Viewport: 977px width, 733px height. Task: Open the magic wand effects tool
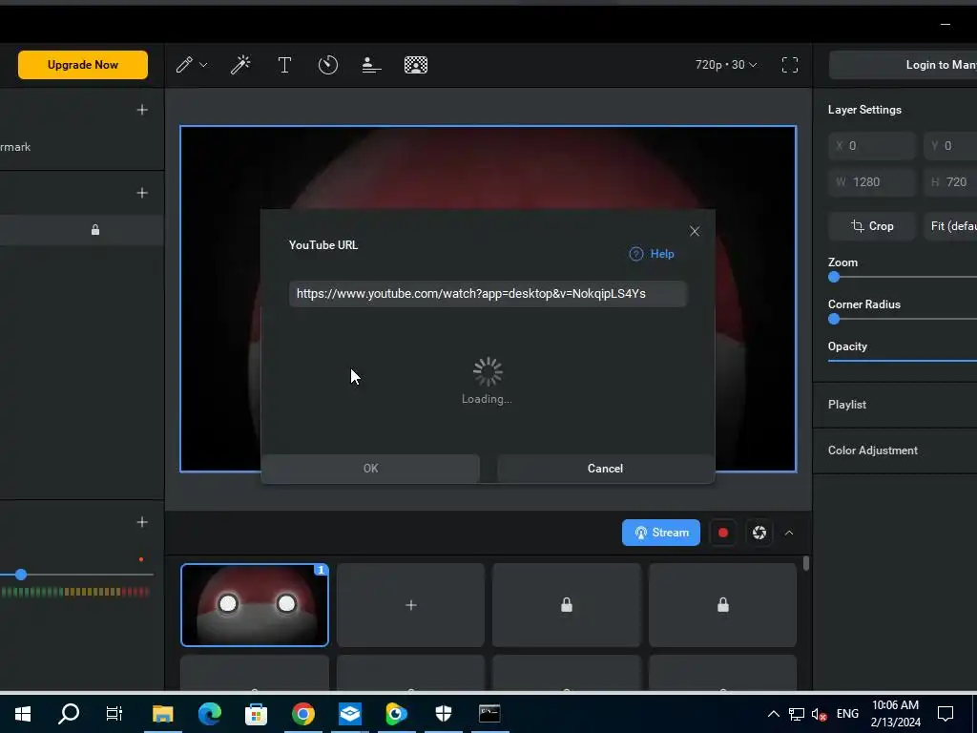click(240, 65)
